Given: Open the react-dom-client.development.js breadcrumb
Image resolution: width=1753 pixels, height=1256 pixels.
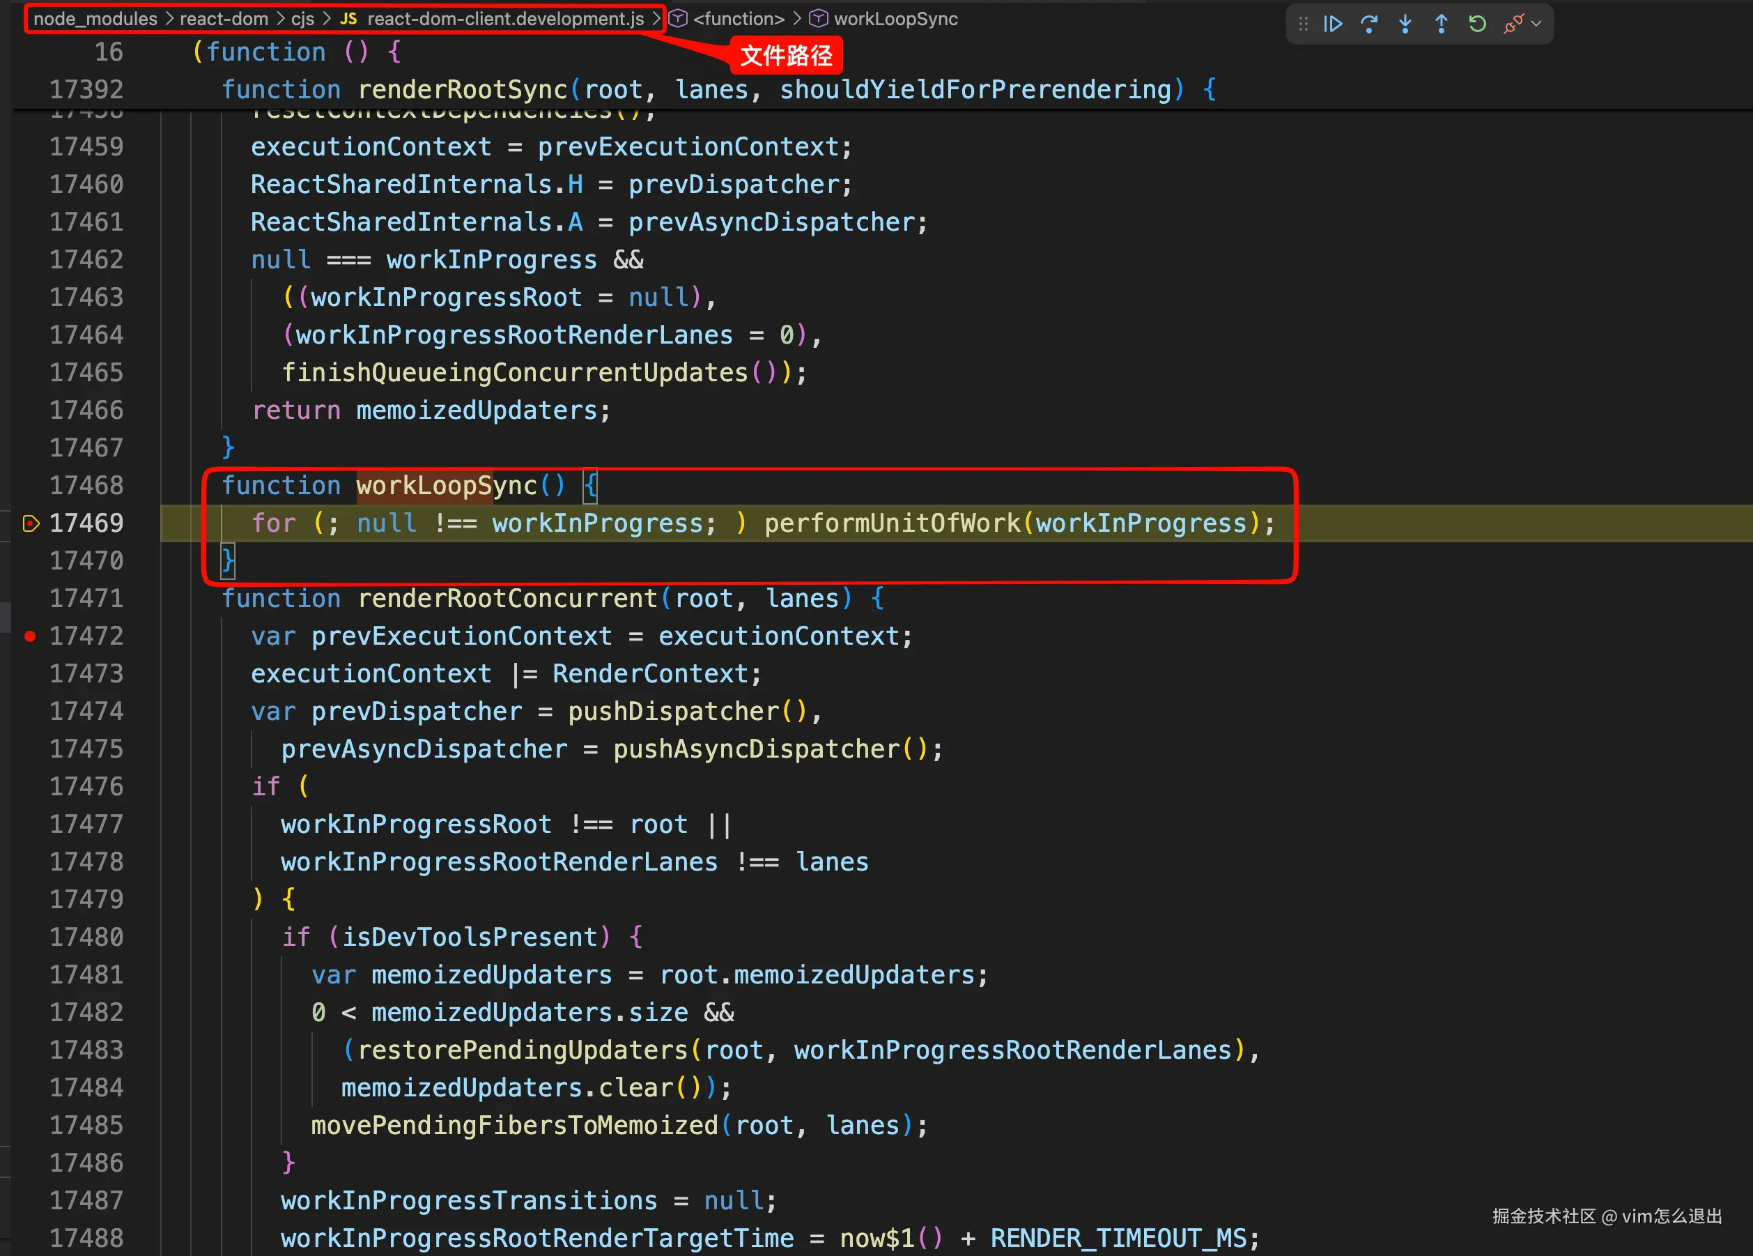Looking at the screenshot, I should (504, 19).
